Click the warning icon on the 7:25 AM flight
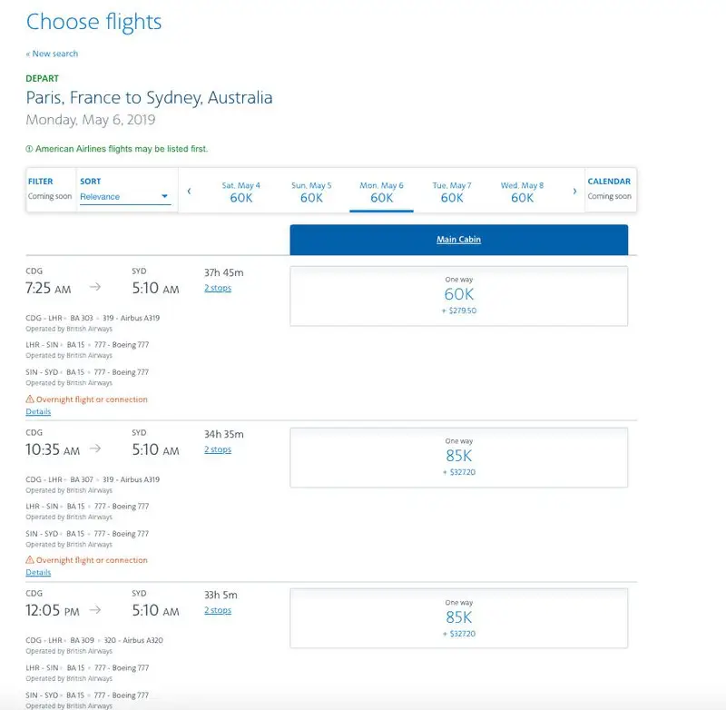Screen dimensions: 726x710 [30, 399]
